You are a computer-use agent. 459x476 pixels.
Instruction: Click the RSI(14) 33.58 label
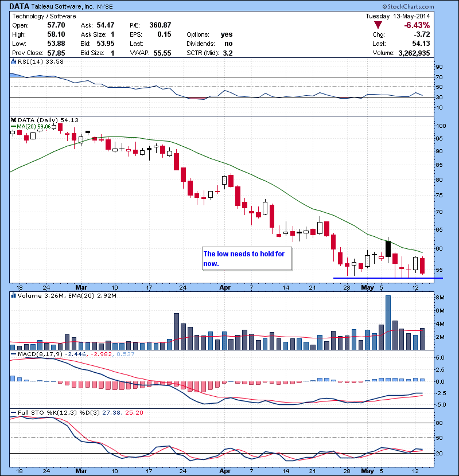pos(41,61)
